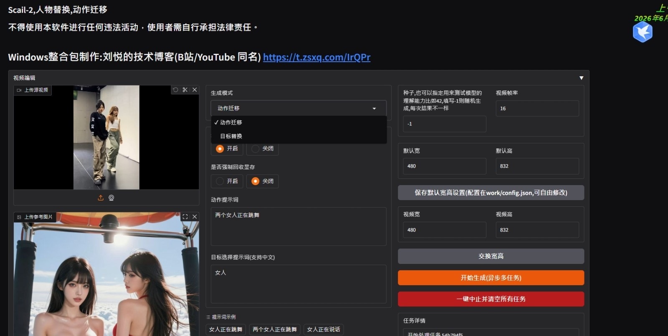View the reference image in fullscreen
Screen dimensions: 668x336
(185, 217)
